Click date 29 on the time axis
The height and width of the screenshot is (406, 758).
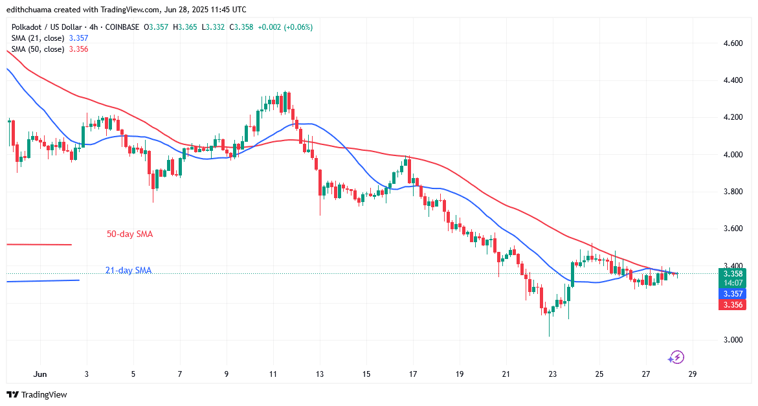coord(692,374)
